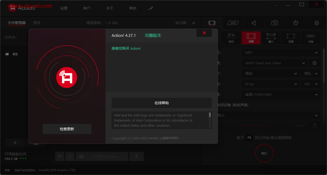This screenshot has height=175, width=327.
Task: Expand the 60 fps dropdown
Action: click(271, 84)
